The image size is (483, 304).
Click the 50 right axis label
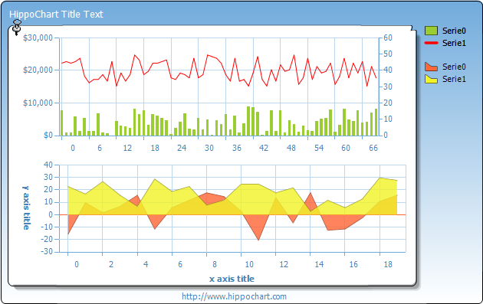point(388,54)
